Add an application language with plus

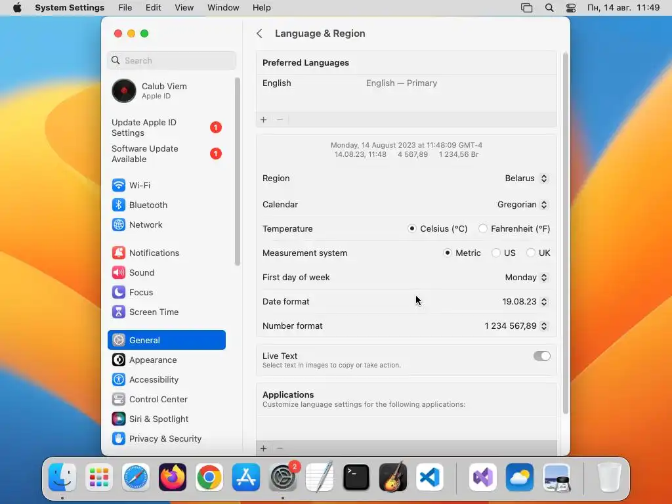[264, 448]
